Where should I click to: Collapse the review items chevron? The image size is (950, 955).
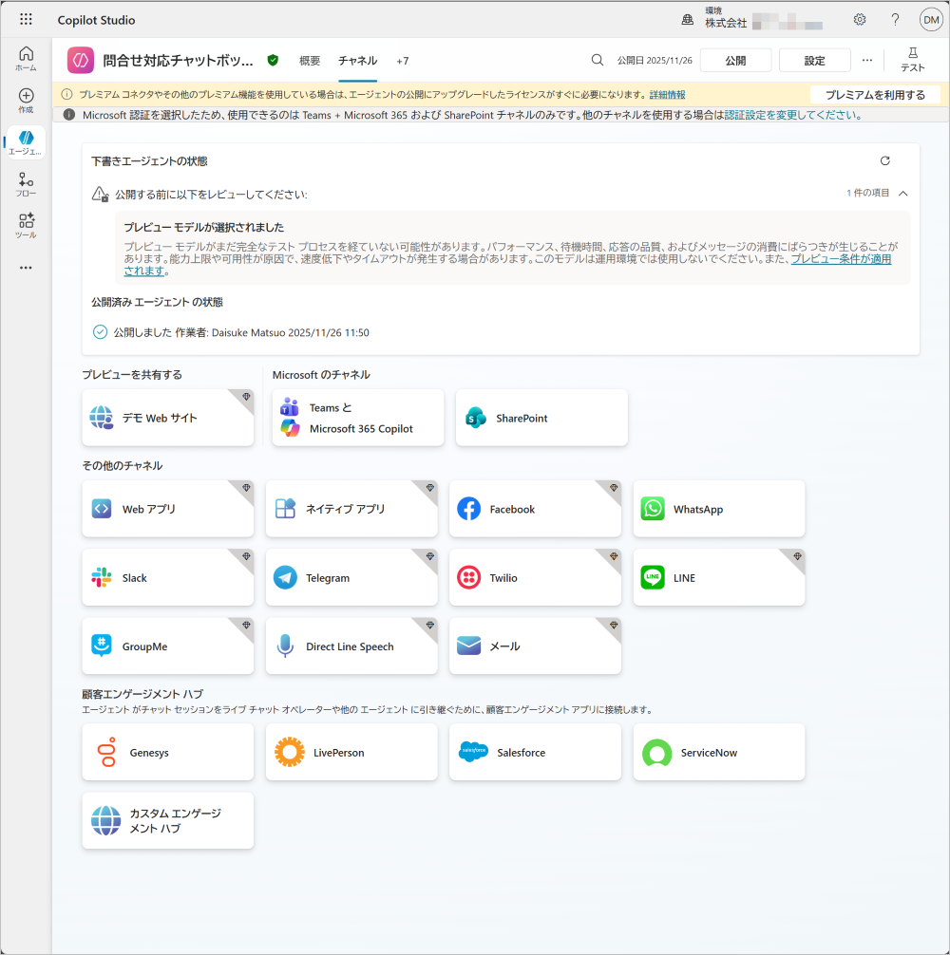902,194
